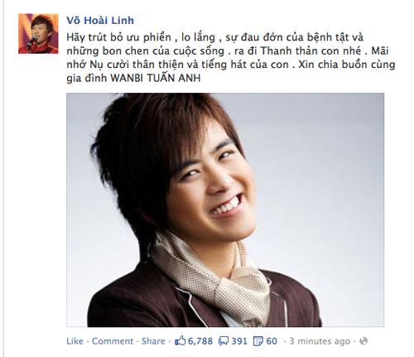Click the Comment link

coord(113,341)
